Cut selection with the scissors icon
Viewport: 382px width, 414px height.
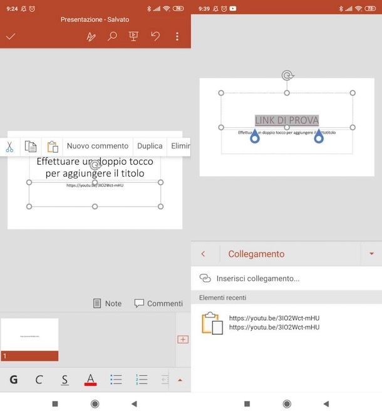point(9,147)
